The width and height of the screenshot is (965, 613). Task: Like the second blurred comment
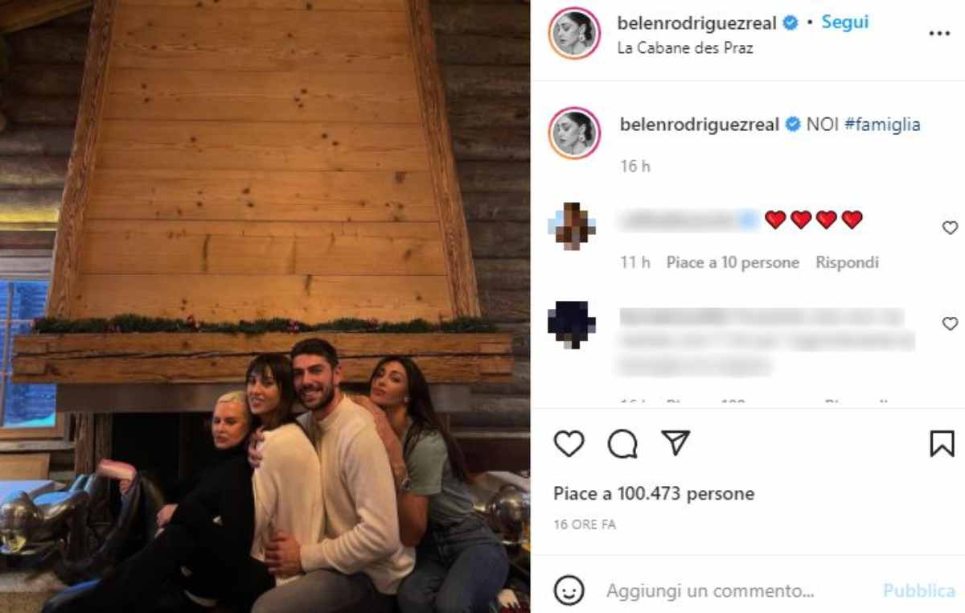tap(949, 322)
